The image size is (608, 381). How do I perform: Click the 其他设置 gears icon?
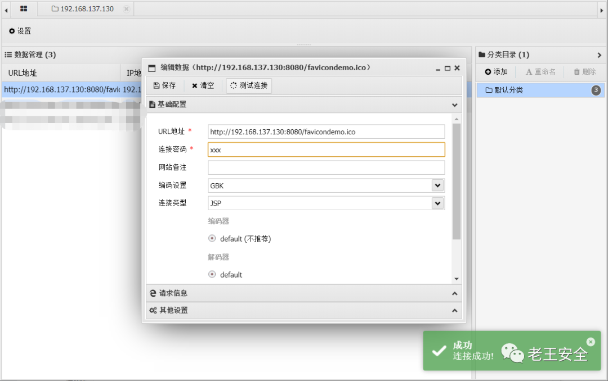point(153,311)
